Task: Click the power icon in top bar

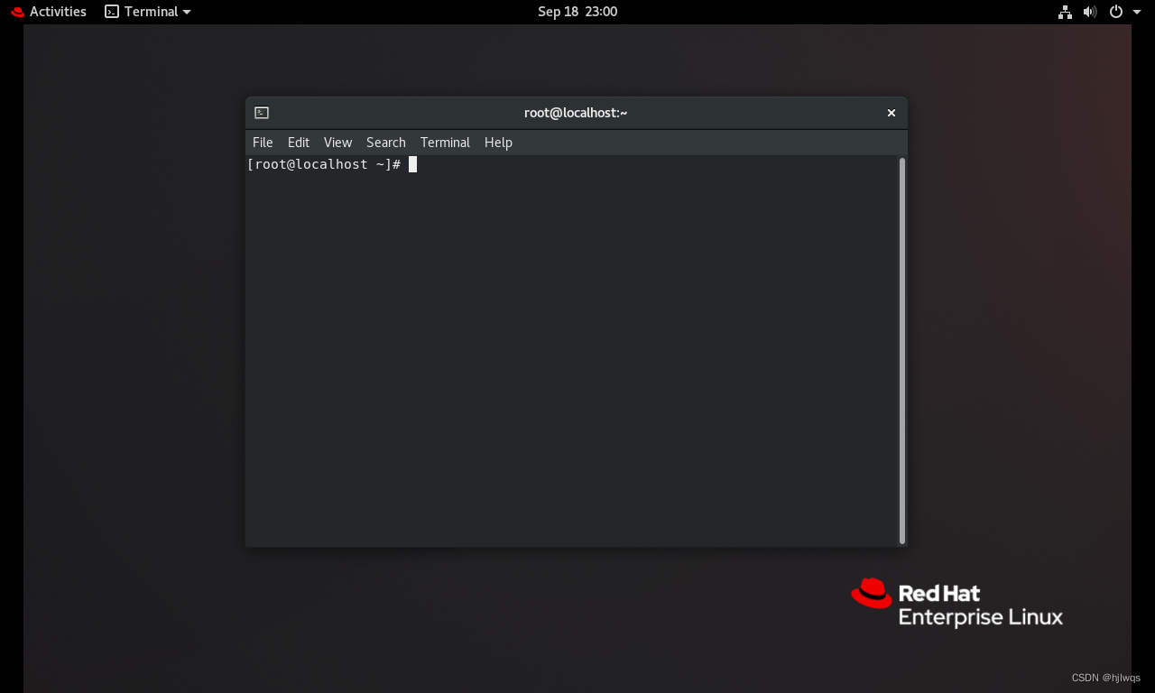Action: [1114, 12]
